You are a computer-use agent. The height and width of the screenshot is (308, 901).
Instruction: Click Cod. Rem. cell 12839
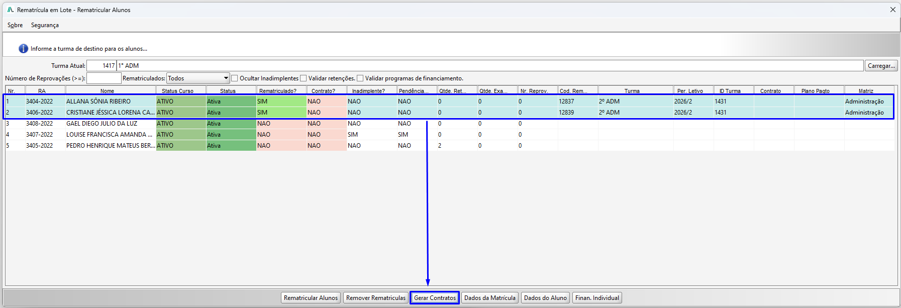[578, 113]
